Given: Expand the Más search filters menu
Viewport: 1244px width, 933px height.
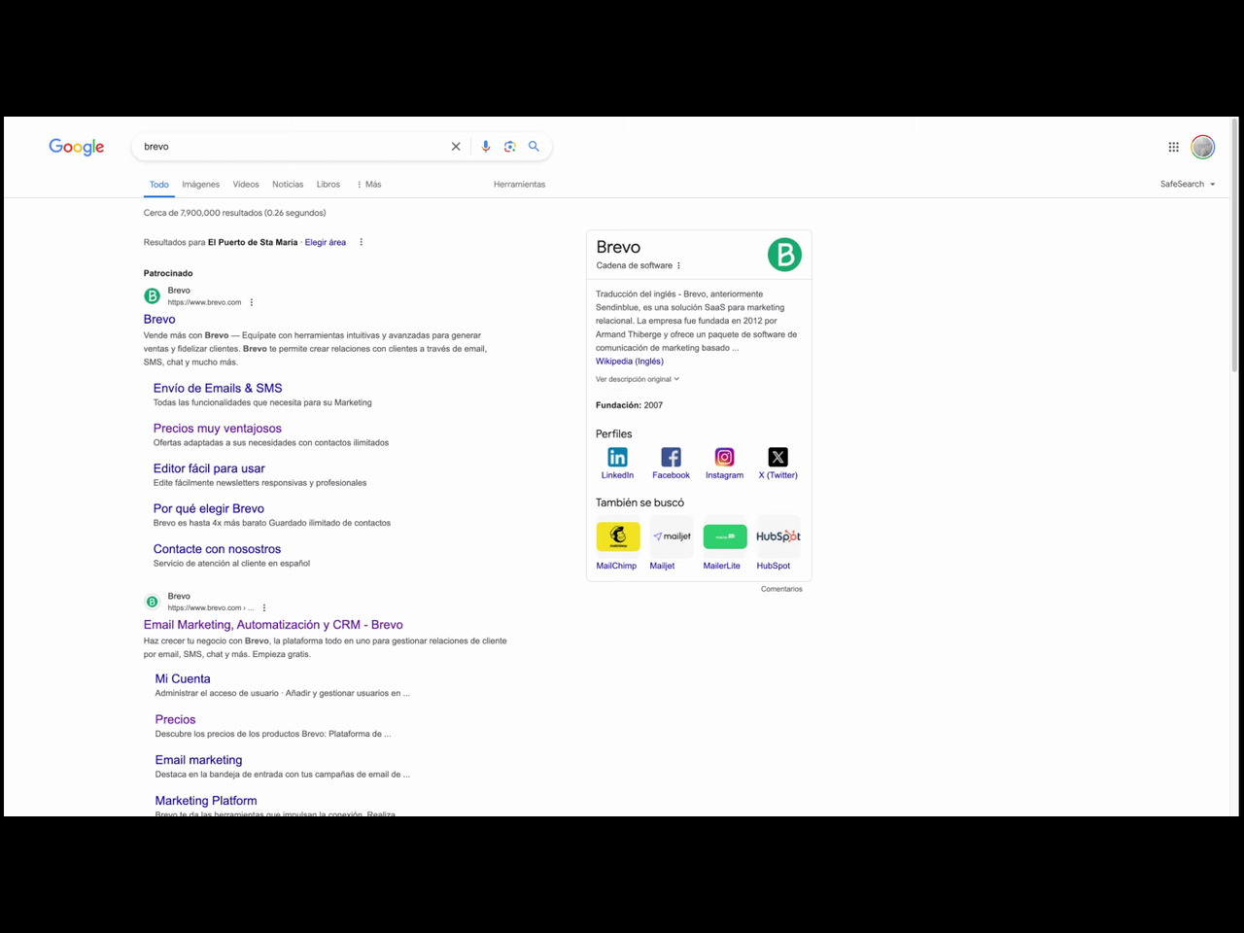Looking at the screenshot, I should point(368,184).
